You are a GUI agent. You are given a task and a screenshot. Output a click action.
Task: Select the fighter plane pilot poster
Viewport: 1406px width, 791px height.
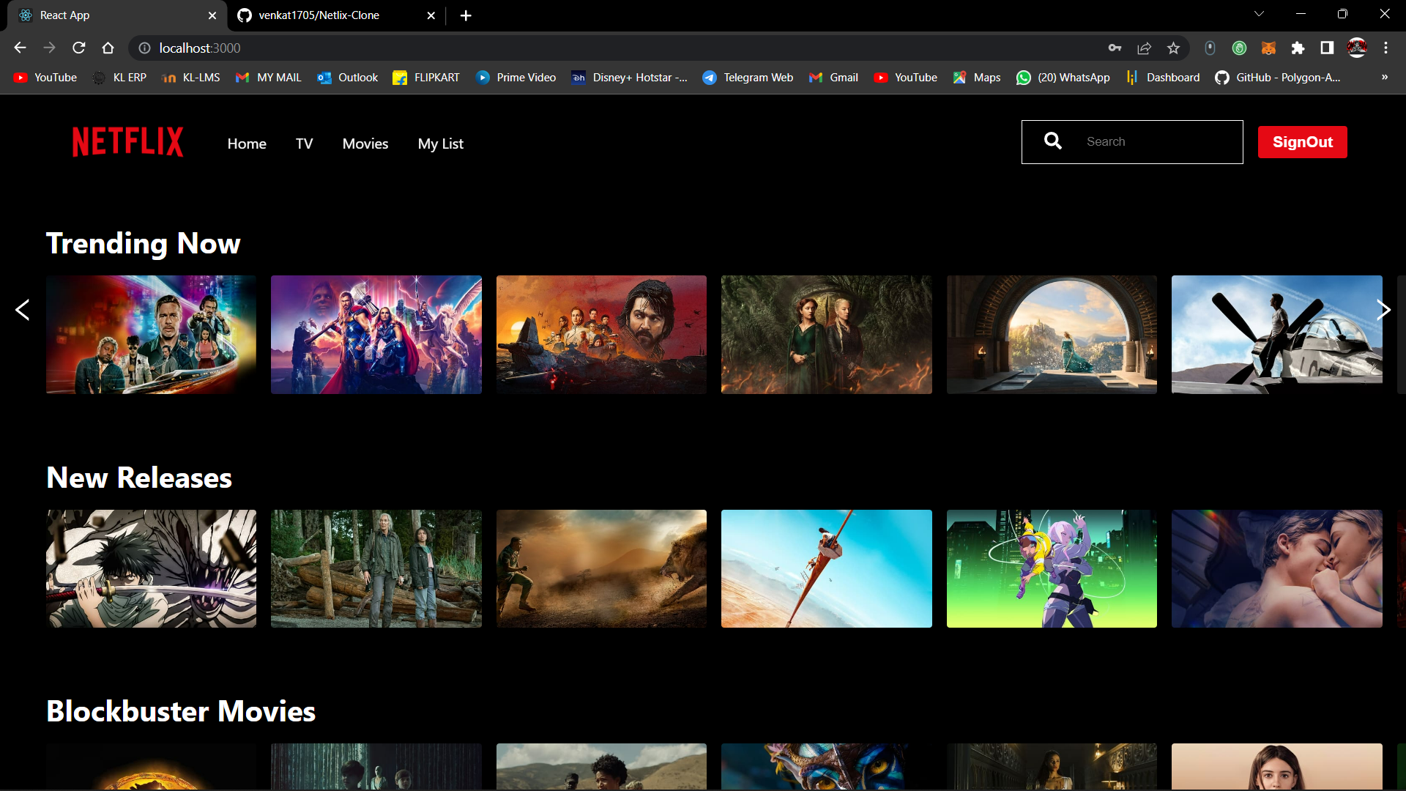tap(1277, 335)
